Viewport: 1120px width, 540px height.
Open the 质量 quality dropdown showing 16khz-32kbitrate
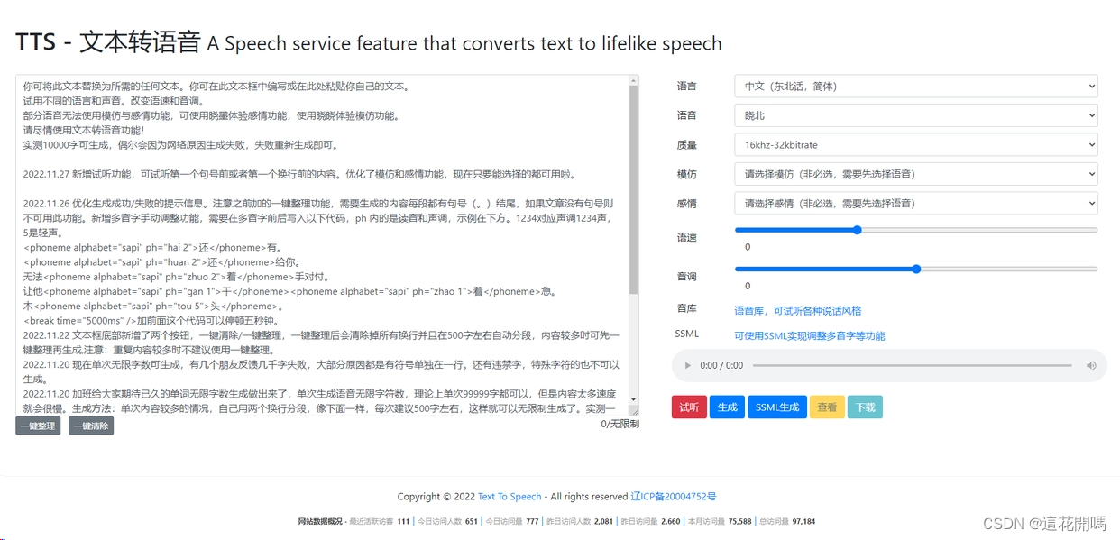pos(914,144)
